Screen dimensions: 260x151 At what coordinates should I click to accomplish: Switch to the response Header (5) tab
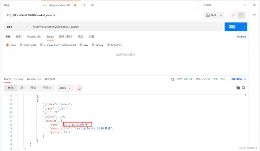pyautogui.click(x=34, y=79)
